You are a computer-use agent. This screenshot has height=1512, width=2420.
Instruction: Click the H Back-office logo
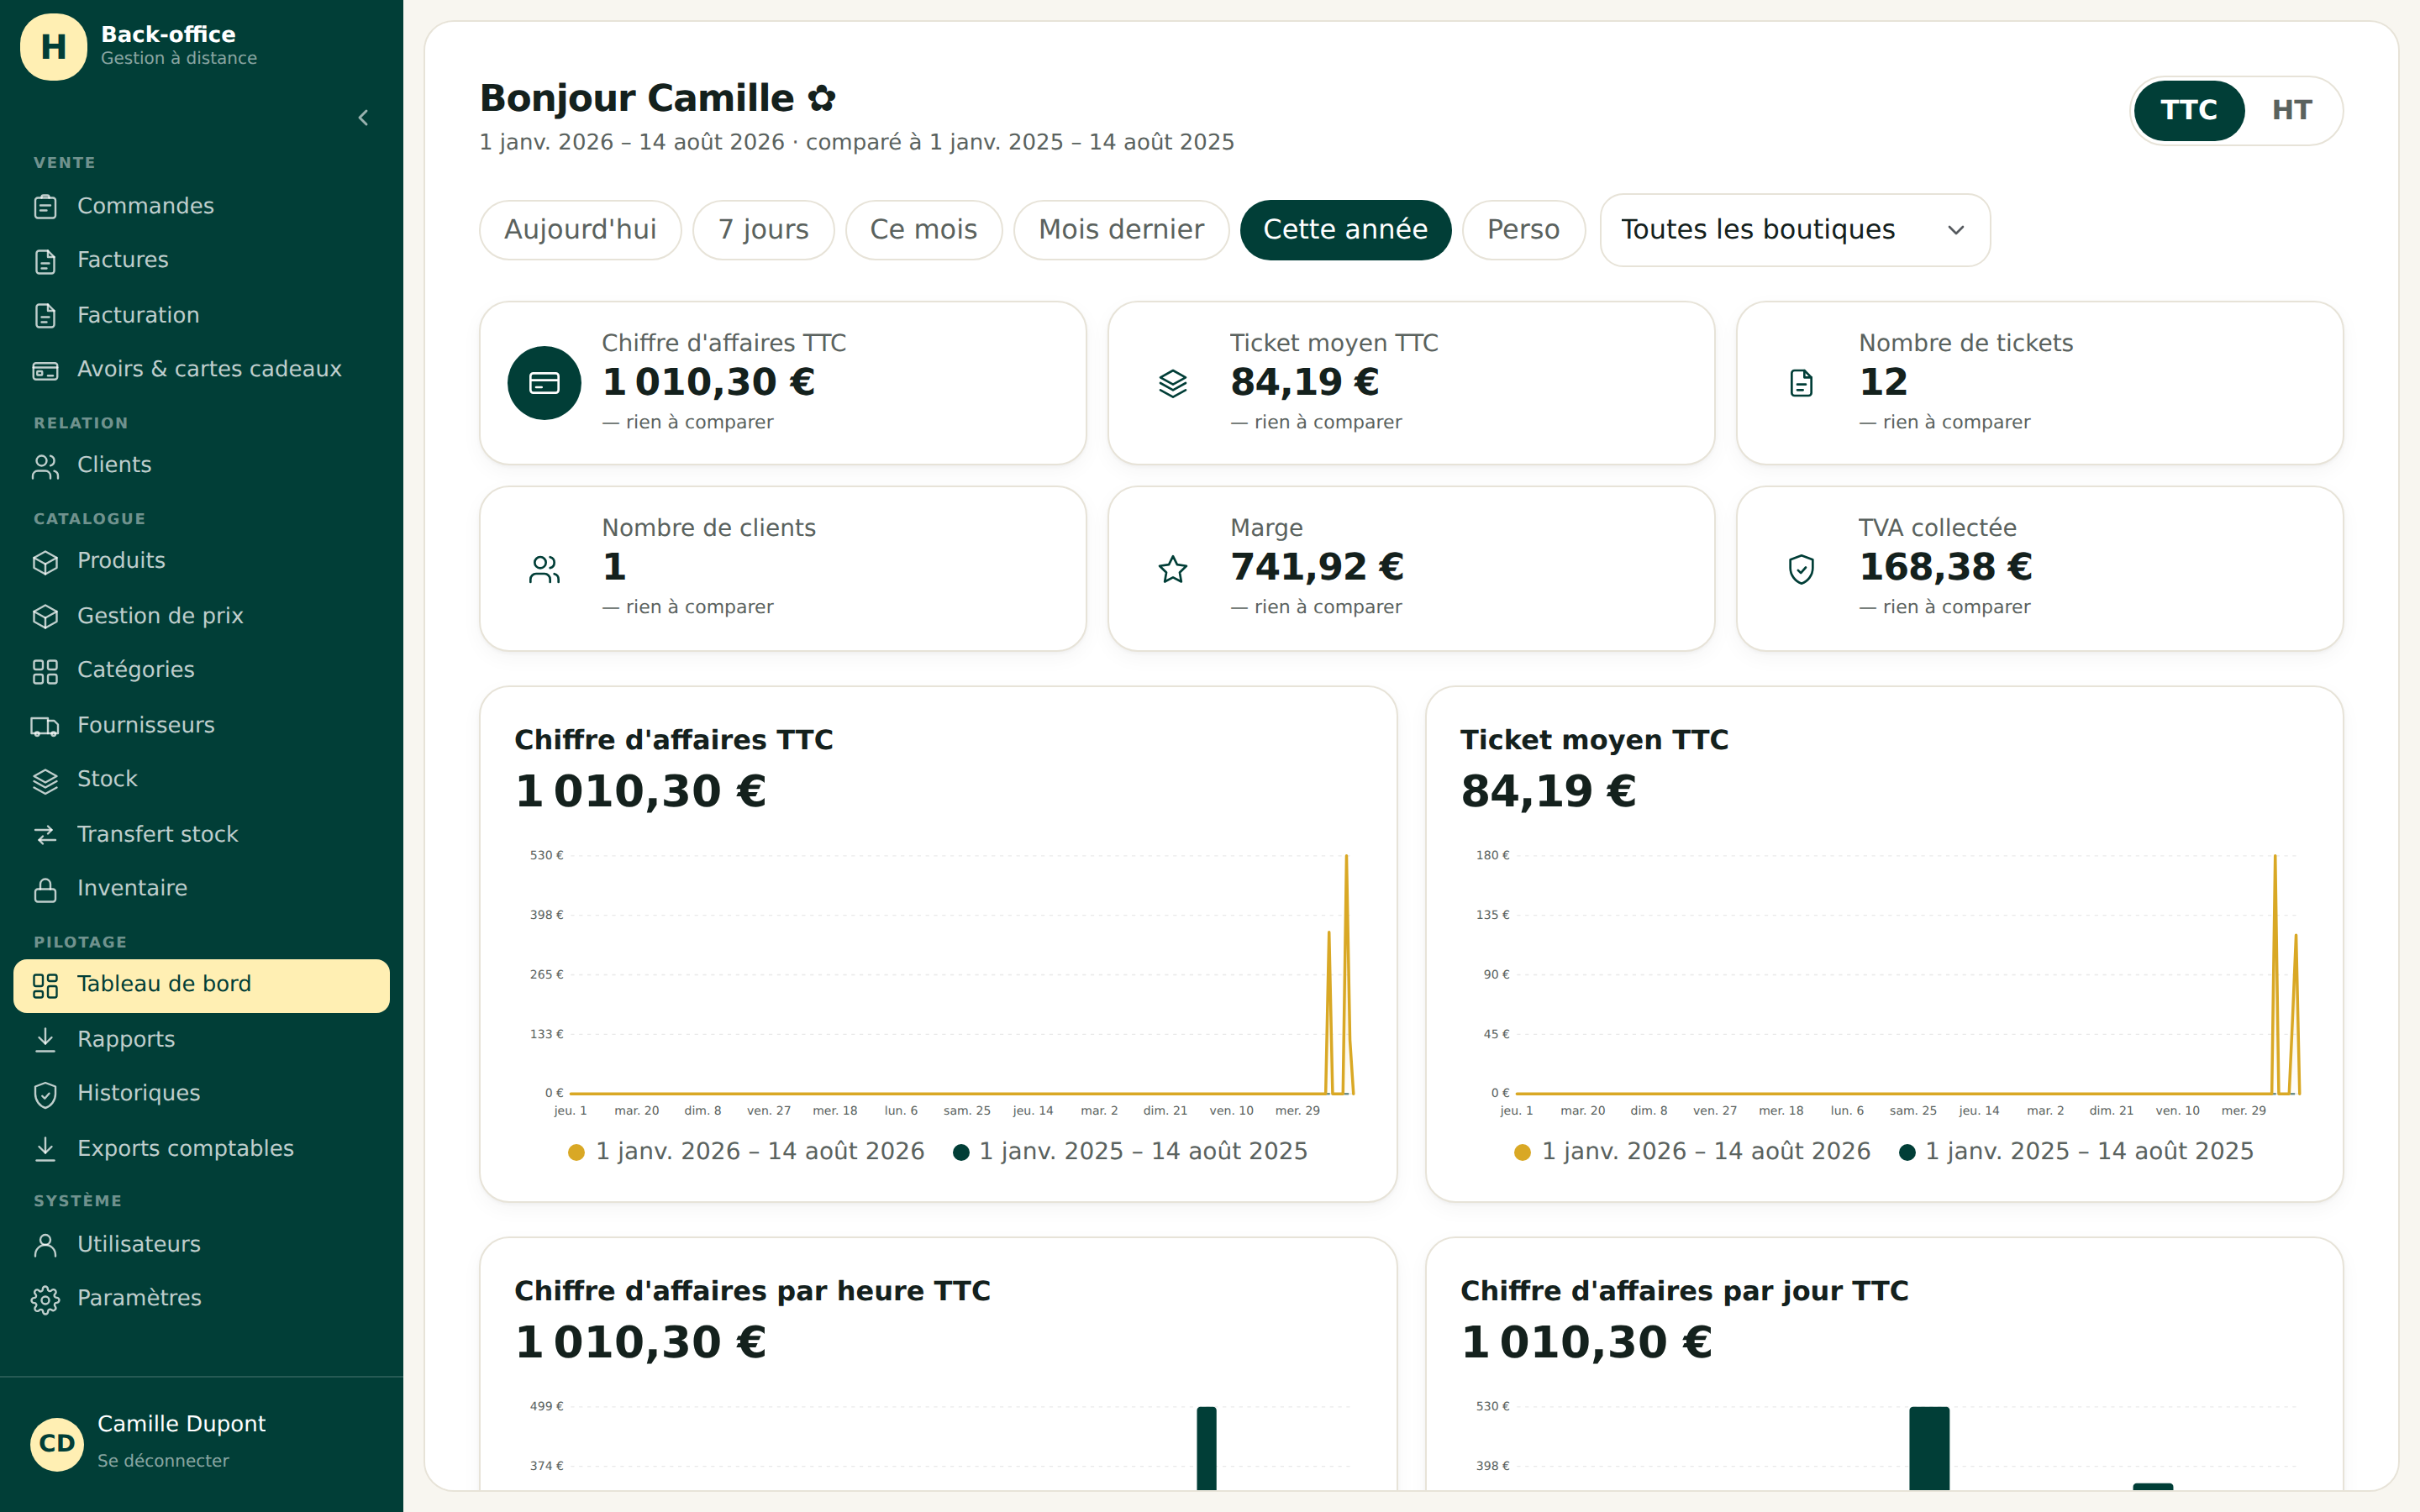[x=54, y=47]
